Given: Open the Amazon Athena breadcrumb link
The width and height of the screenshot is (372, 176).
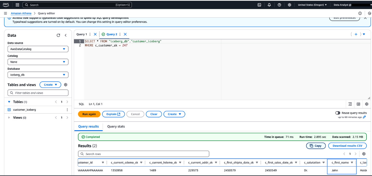Looking at the screenshot, I should (21, 13).
